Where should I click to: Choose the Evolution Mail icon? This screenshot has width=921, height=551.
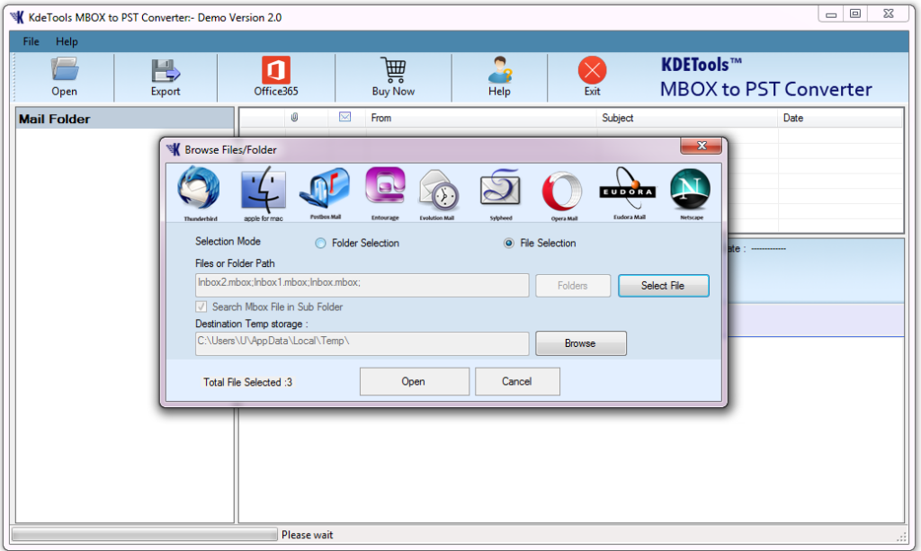click(439, 191)
